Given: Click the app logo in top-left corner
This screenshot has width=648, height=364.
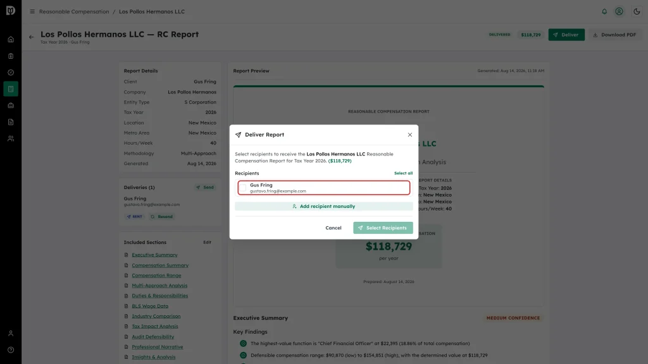Looking at the screenshot, I should (11, 11).
